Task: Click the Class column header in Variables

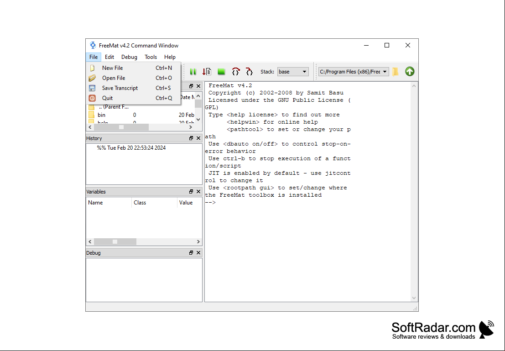Action: [x=154, y=203]
